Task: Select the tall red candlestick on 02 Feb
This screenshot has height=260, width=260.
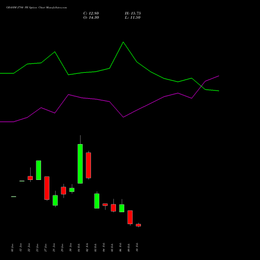Action: (88, 165)
